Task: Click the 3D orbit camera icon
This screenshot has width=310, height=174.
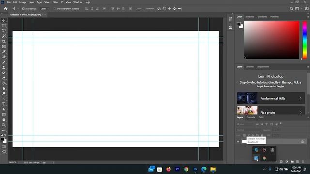Action: click(159, 9)
